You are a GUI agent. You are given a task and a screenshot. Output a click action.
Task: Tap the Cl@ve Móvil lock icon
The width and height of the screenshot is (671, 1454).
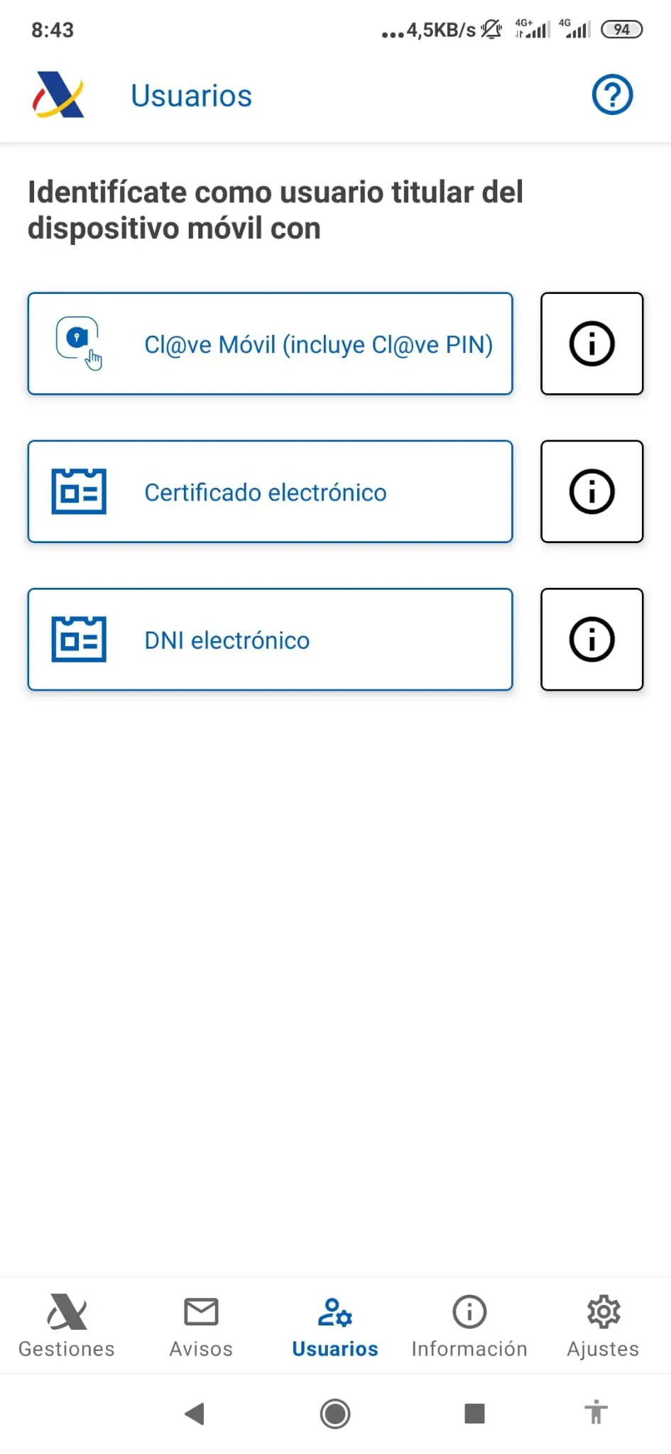pyautogui.click(x=78, y=341)
